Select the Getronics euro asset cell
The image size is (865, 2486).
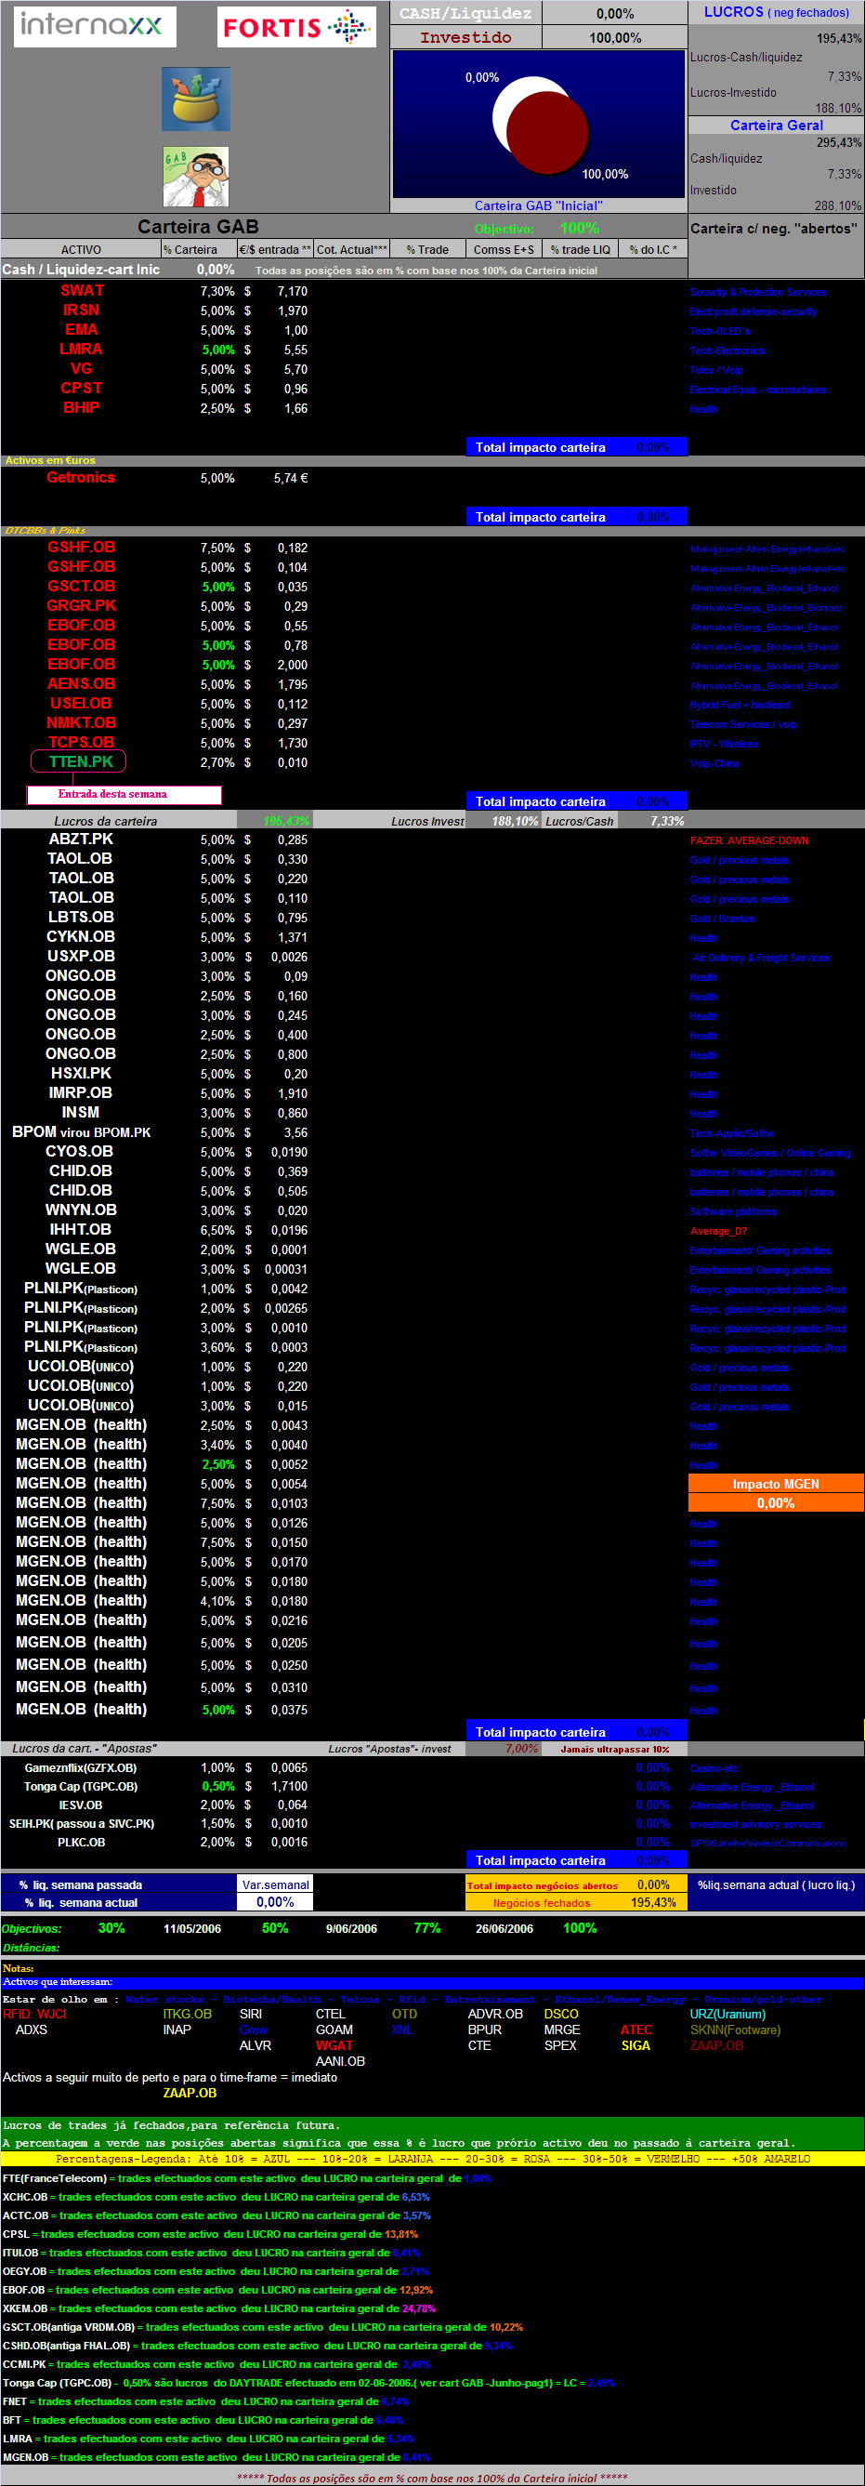[81, 478]
